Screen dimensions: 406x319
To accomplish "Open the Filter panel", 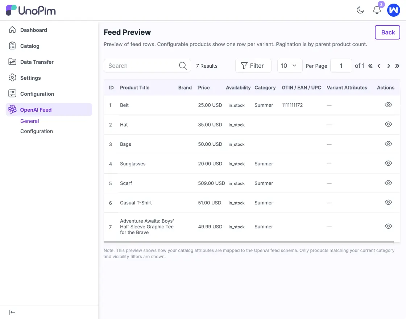I will (x=253, y=66).
